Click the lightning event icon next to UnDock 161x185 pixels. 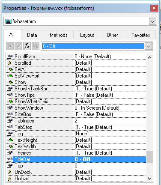pyautogui.click(x=9, y=172)
